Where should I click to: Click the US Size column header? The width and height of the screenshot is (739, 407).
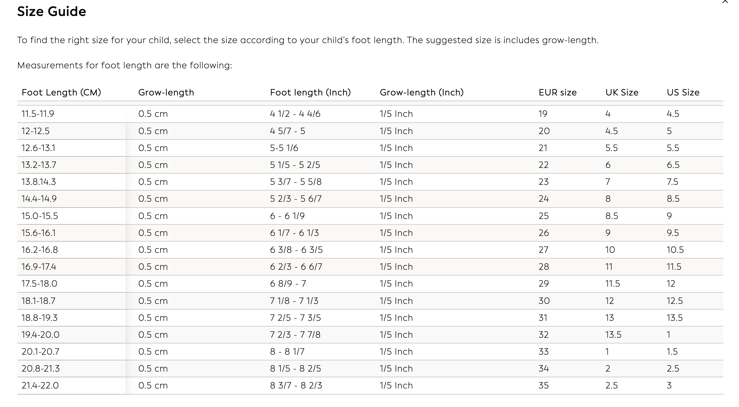tap(683, 93)
